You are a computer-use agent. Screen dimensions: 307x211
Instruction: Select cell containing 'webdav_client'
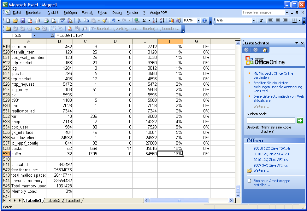tap(28, 138)
